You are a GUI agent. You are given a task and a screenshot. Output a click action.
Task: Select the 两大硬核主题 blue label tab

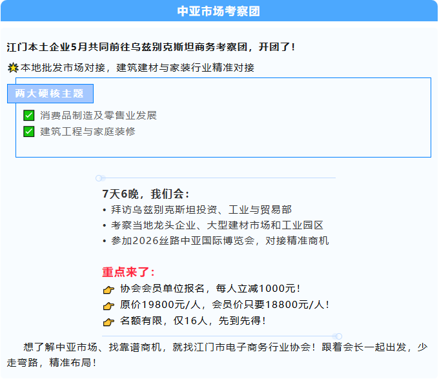coord(50,94)
